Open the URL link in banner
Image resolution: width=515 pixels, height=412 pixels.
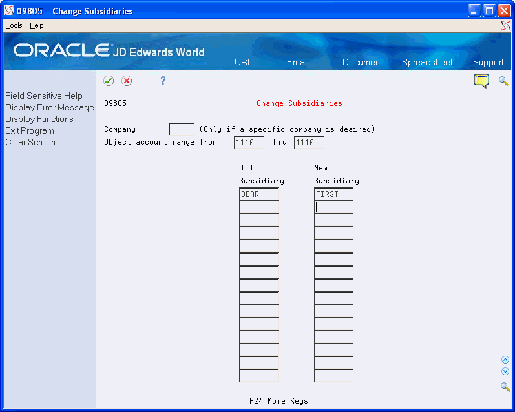pyautogui.click(x=244, y=63)
